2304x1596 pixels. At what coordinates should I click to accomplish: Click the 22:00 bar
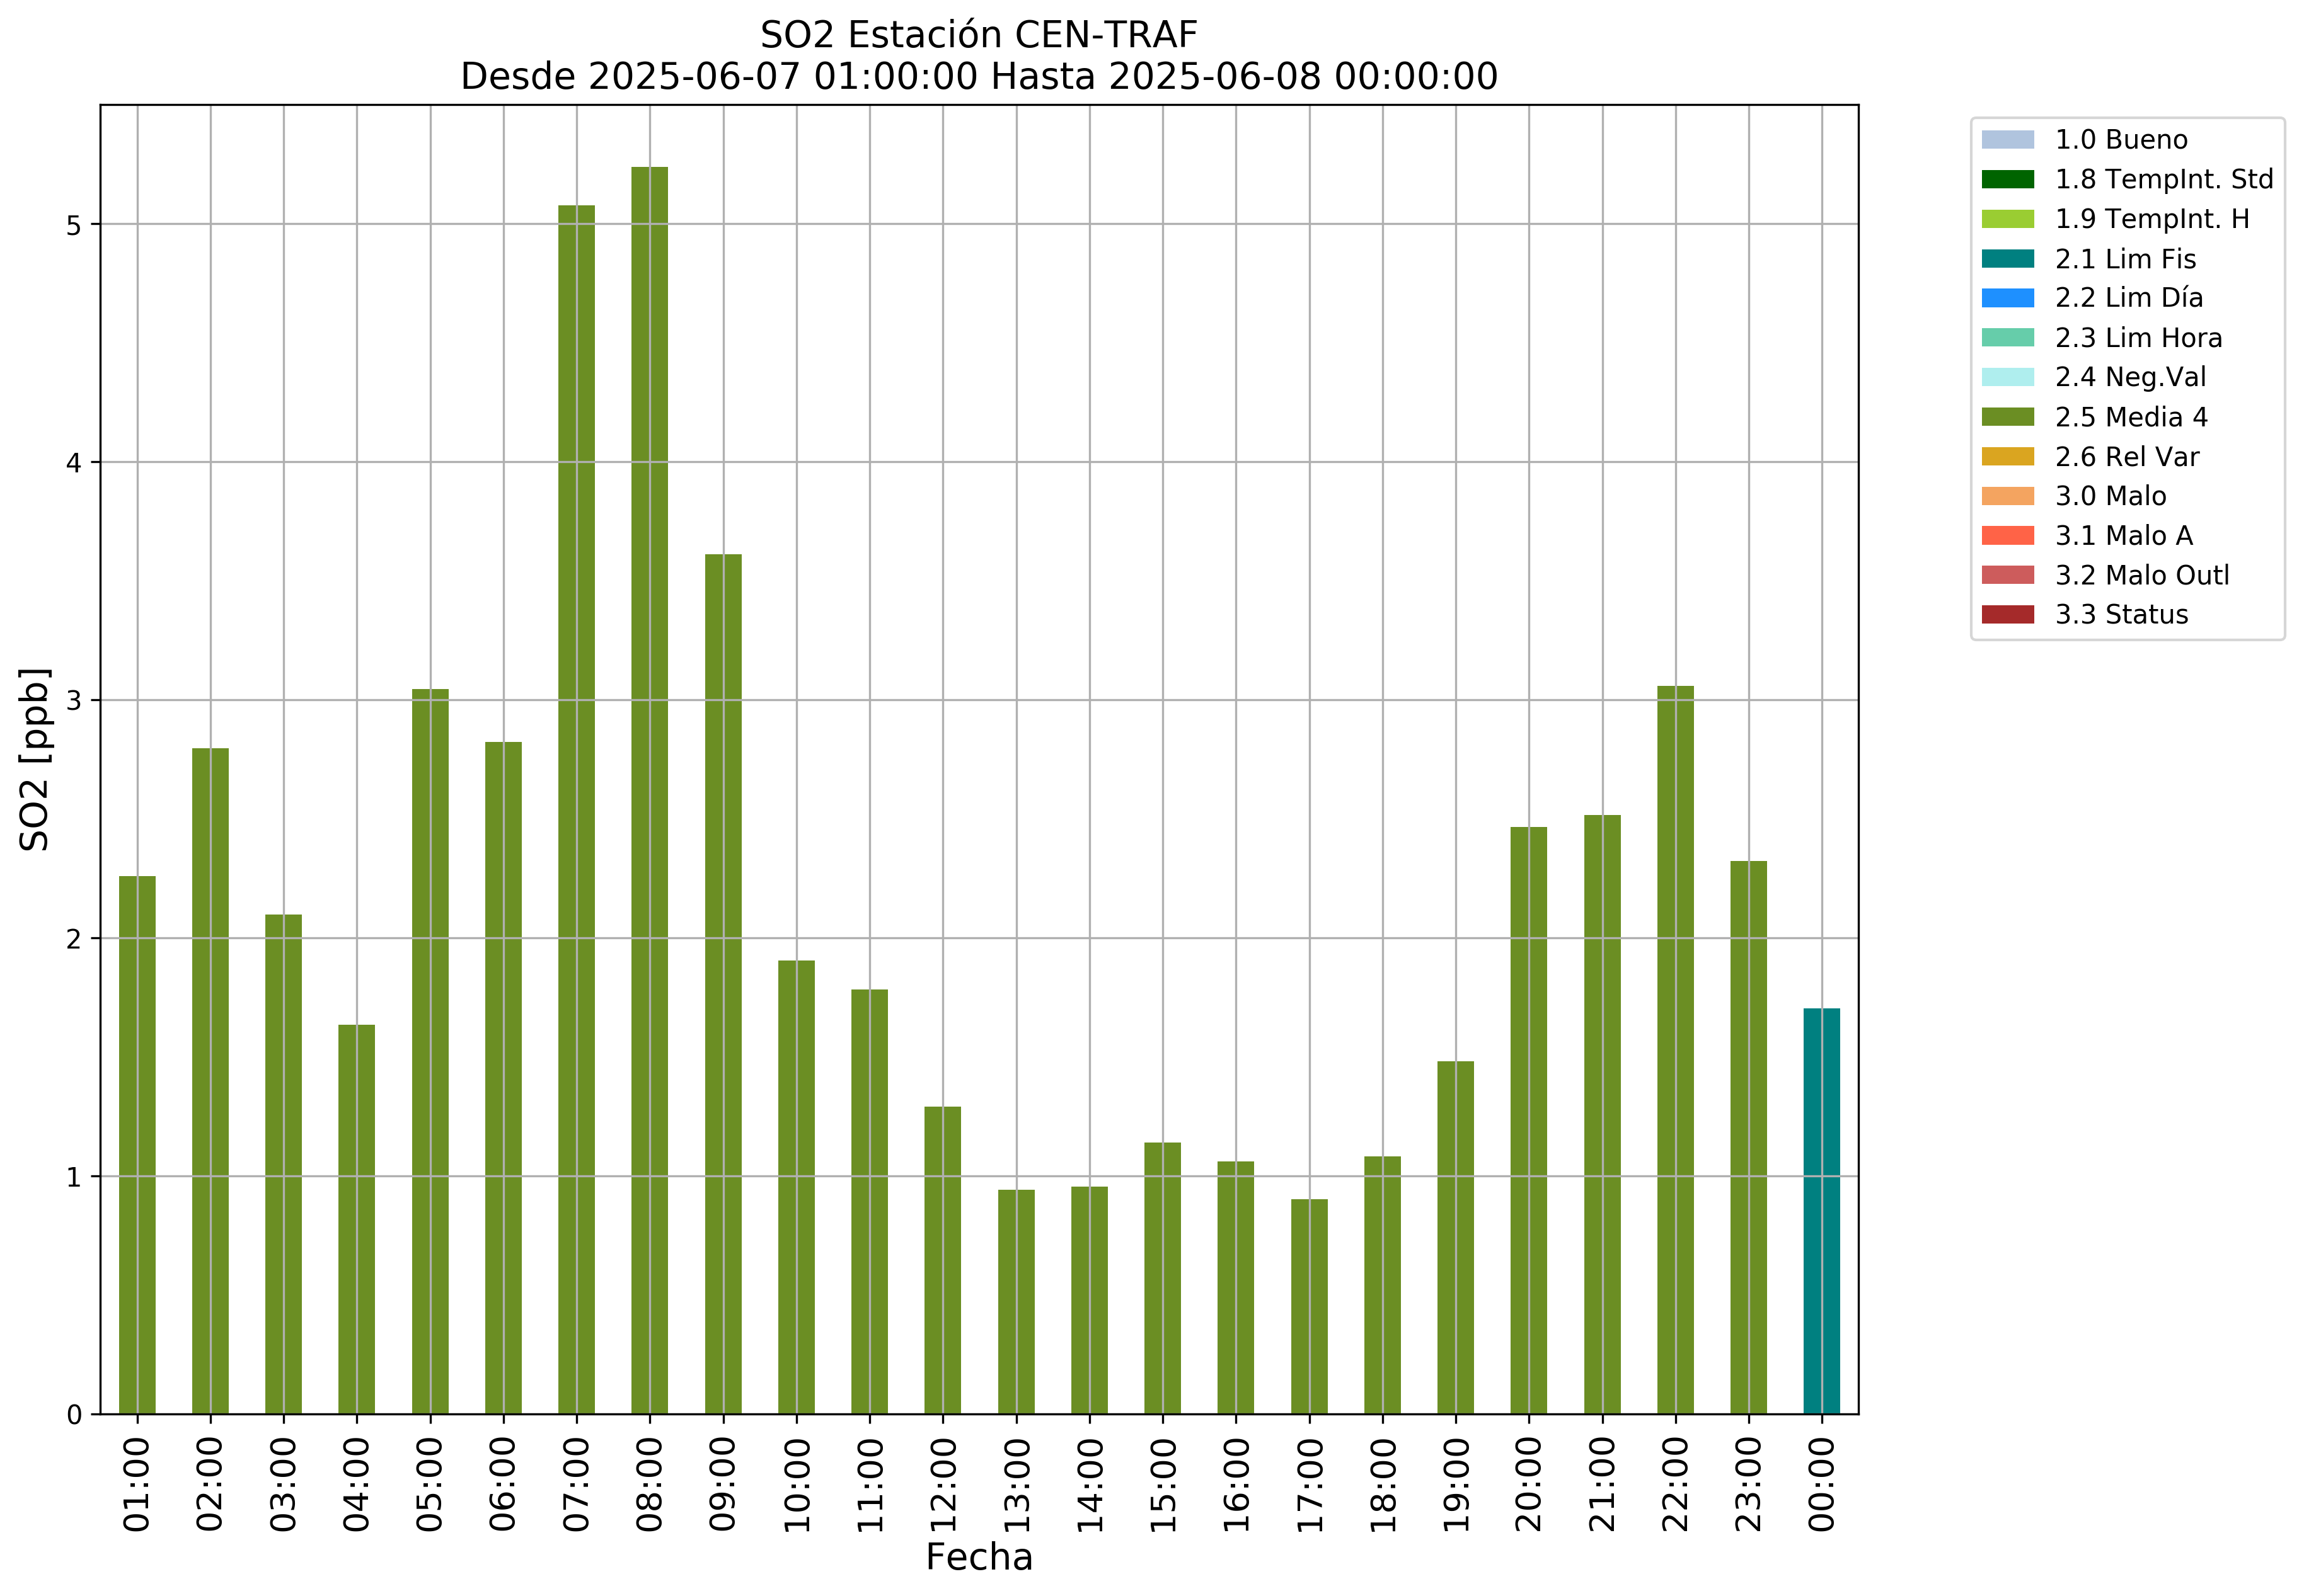1674,1050
